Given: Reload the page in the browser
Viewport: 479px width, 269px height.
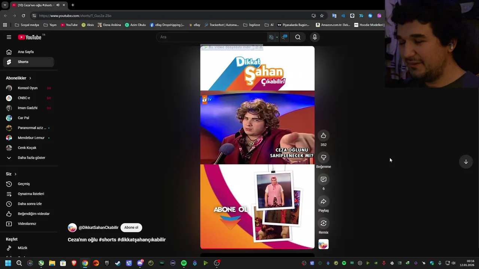Looking at the screenshot, I should click(x=23, y=16).
